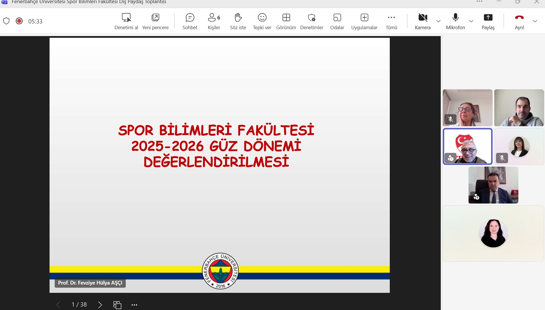This screenshot has height=310, width=545.
Task: Share content using Paylaş
Action: 488,21
